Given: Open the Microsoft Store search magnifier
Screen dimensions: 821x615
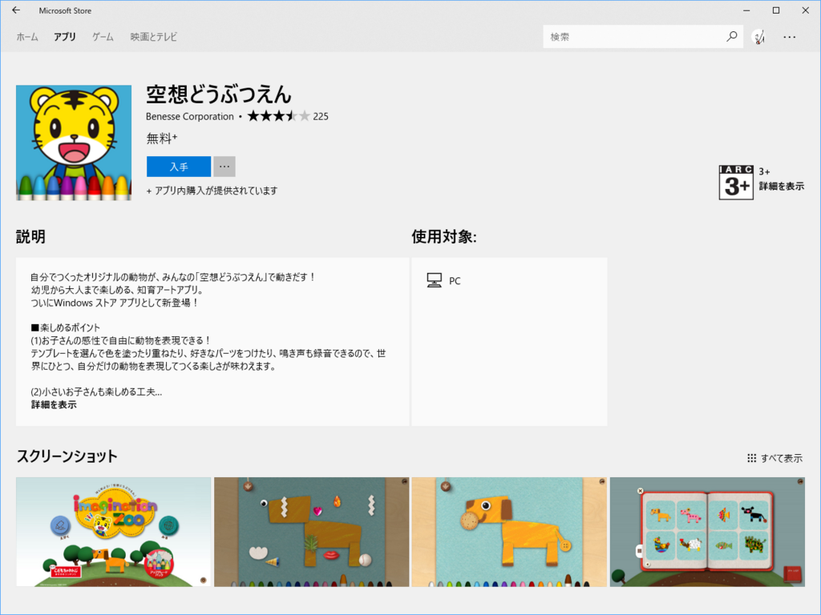Looking at the screenshot, I should tap(730, 36).
